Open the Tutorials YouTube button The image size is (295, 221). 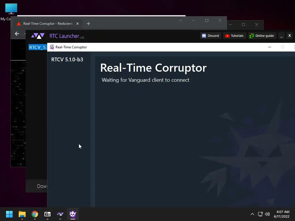tap(235, 36)
